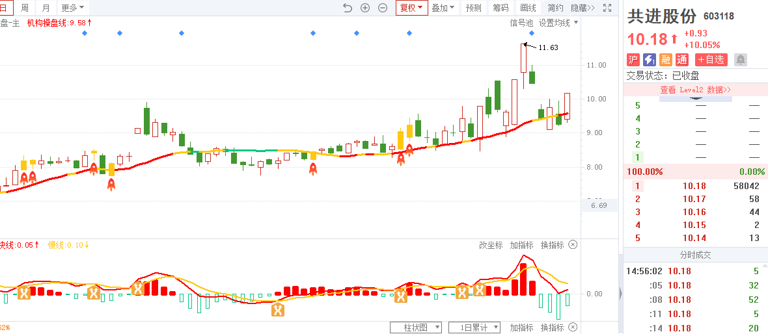Hide the side panel with 隐藏>>

coord(583,8)
